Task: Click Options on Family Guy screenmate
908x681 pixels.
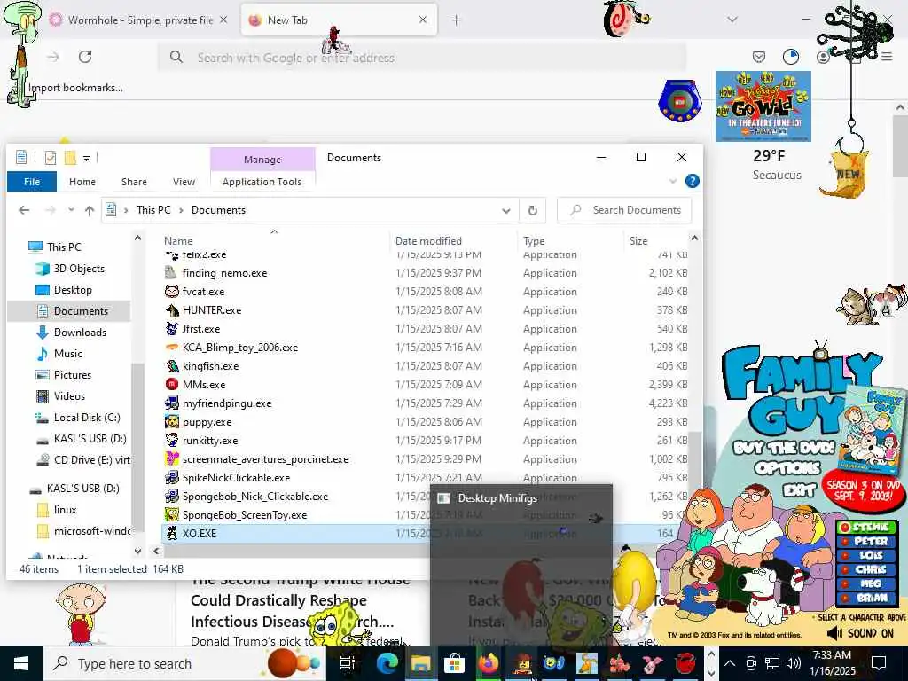Action: point(787,468)
